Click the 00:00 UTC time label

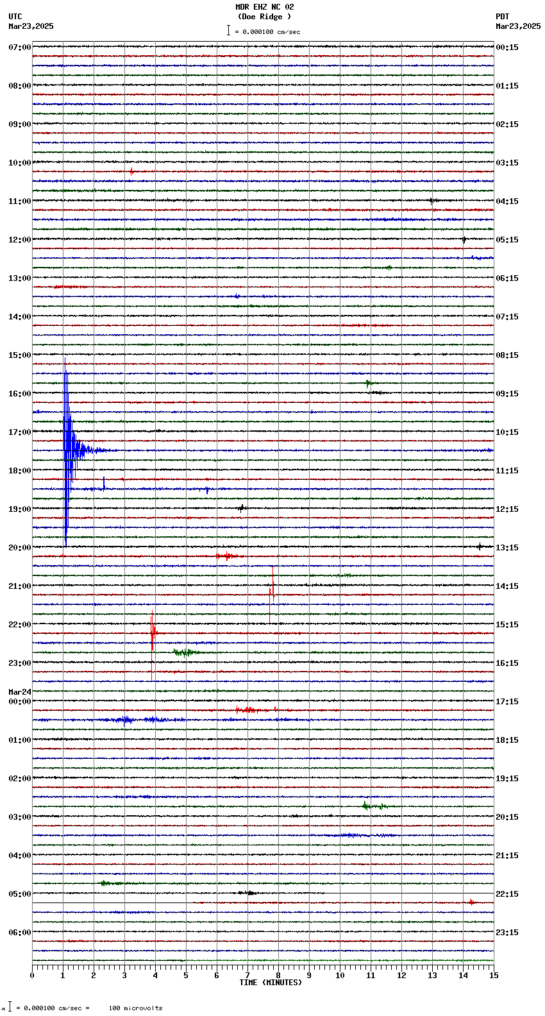20,702
